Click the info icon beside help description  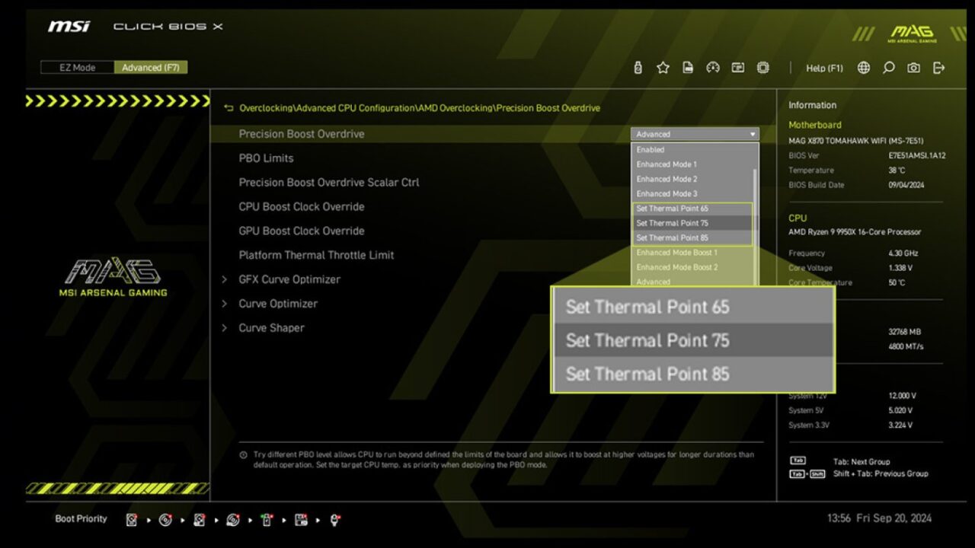(244, 455)
